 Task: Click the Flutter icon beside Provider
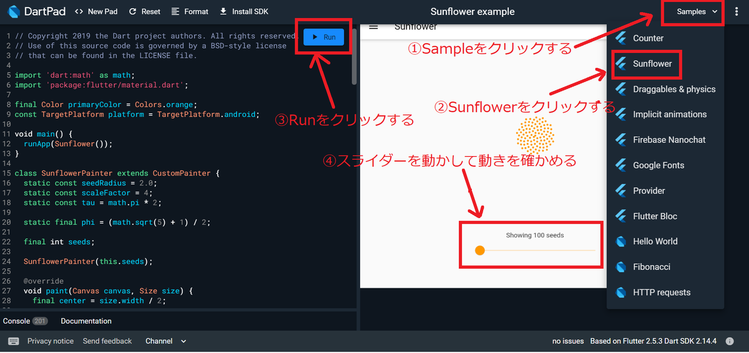[620, 191]
